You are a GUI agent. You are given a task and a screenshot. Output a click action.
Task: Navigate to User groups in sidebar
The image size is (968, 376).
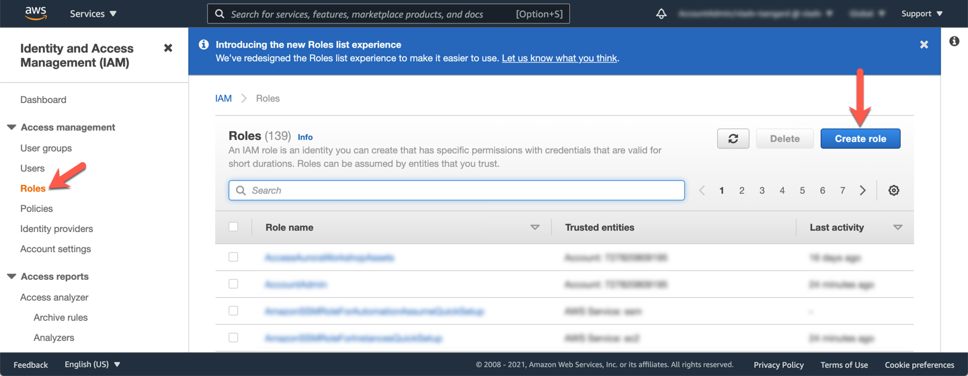tap(46, 148)
